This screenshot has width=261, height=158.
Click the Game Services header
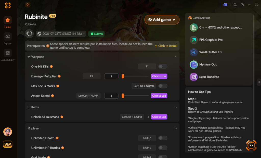tap(199, 18)
